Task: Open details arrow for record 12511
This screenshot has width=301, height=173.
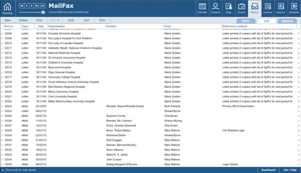Action: click(2, 48)
